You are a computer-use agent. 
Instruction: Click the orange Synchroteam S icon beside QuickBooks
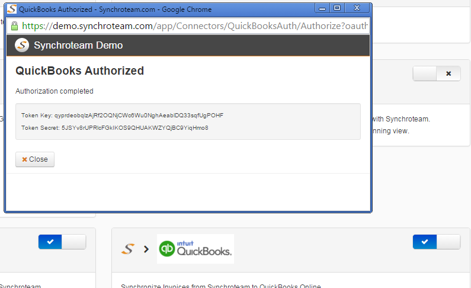coord(127,249)
